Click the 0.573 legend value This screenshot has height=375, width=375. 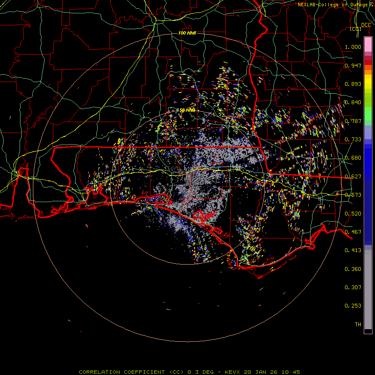[353, 195]
